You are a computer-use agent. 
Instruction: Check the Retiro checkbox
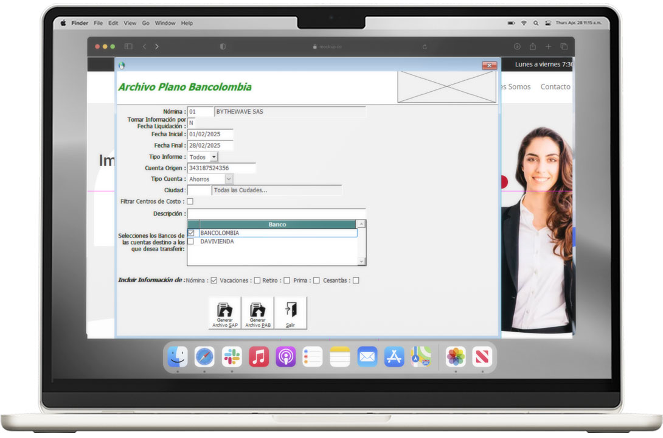(x=287, y=280)
